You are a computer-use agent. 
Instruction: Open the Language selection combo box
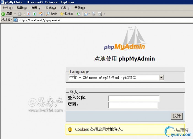pyautogui.click(x=116, y=78)
